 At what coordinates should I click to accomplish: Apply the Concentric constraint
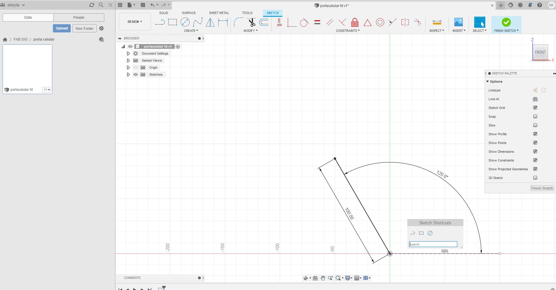pos(380,22)
